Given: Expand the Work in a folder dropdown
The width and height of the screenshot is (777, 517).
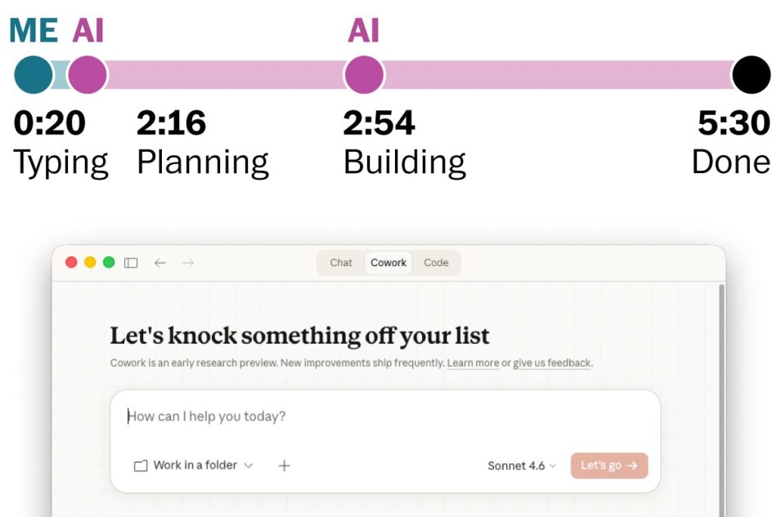Looking at the screenshot, I should tap(195, 466).
